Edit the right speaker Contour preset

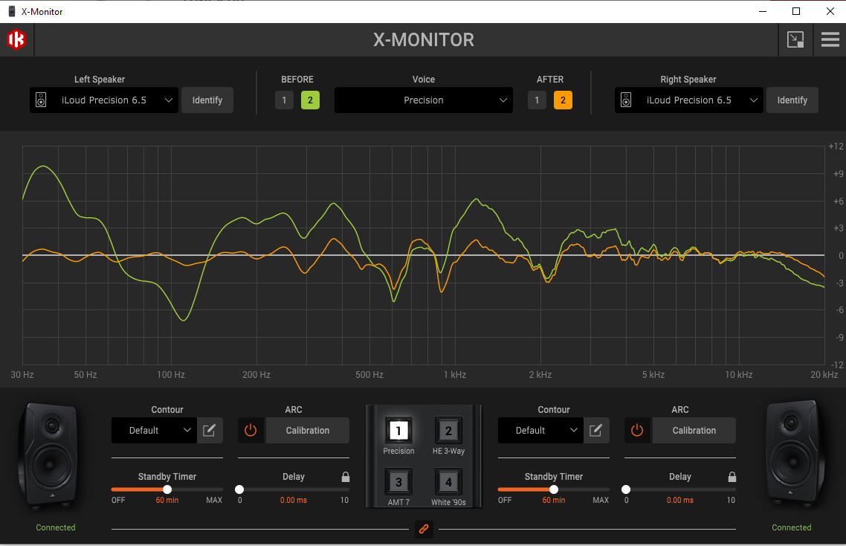click(595, 431)
